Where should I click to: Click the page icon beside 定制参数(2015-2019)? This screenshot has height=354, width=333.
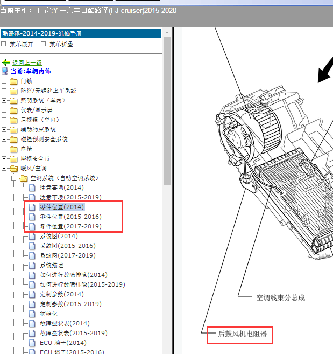click(32, 304)
